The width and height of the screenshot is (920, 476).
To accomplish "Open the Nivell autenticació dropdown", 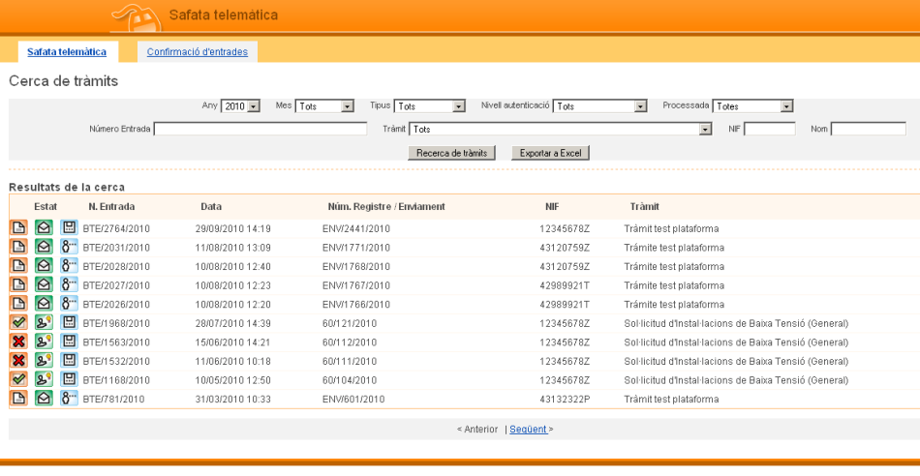I will [x=599, y=106].
